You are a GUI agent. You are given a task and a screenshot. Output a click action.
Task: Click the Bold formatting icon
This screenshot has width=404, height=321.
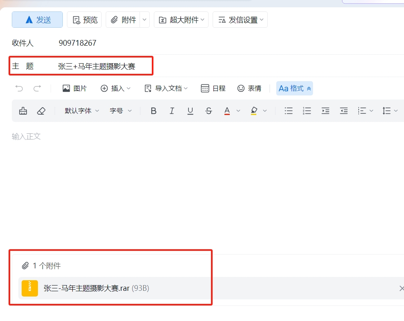(153, 111)
